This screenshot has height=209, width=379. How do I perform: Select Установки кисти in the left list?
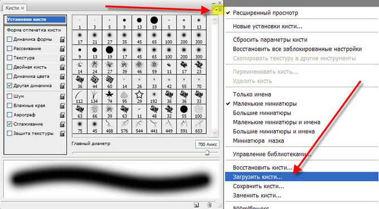[36, 19]
